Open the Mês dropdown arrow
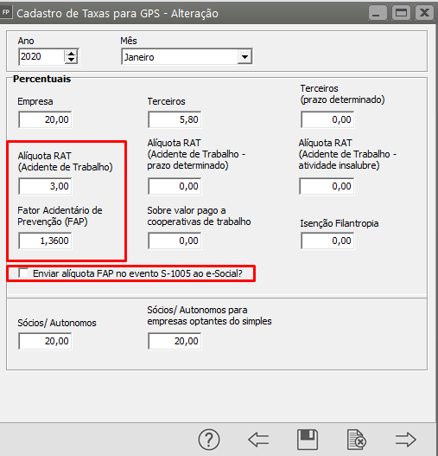 [x=244, y=57]
